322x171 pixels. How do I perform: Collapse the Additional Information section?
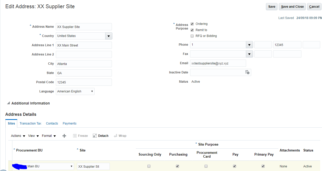click(x=8, y=103)
